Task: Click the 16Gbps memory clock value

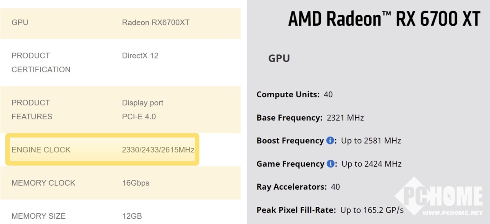Action: point(136,183)
